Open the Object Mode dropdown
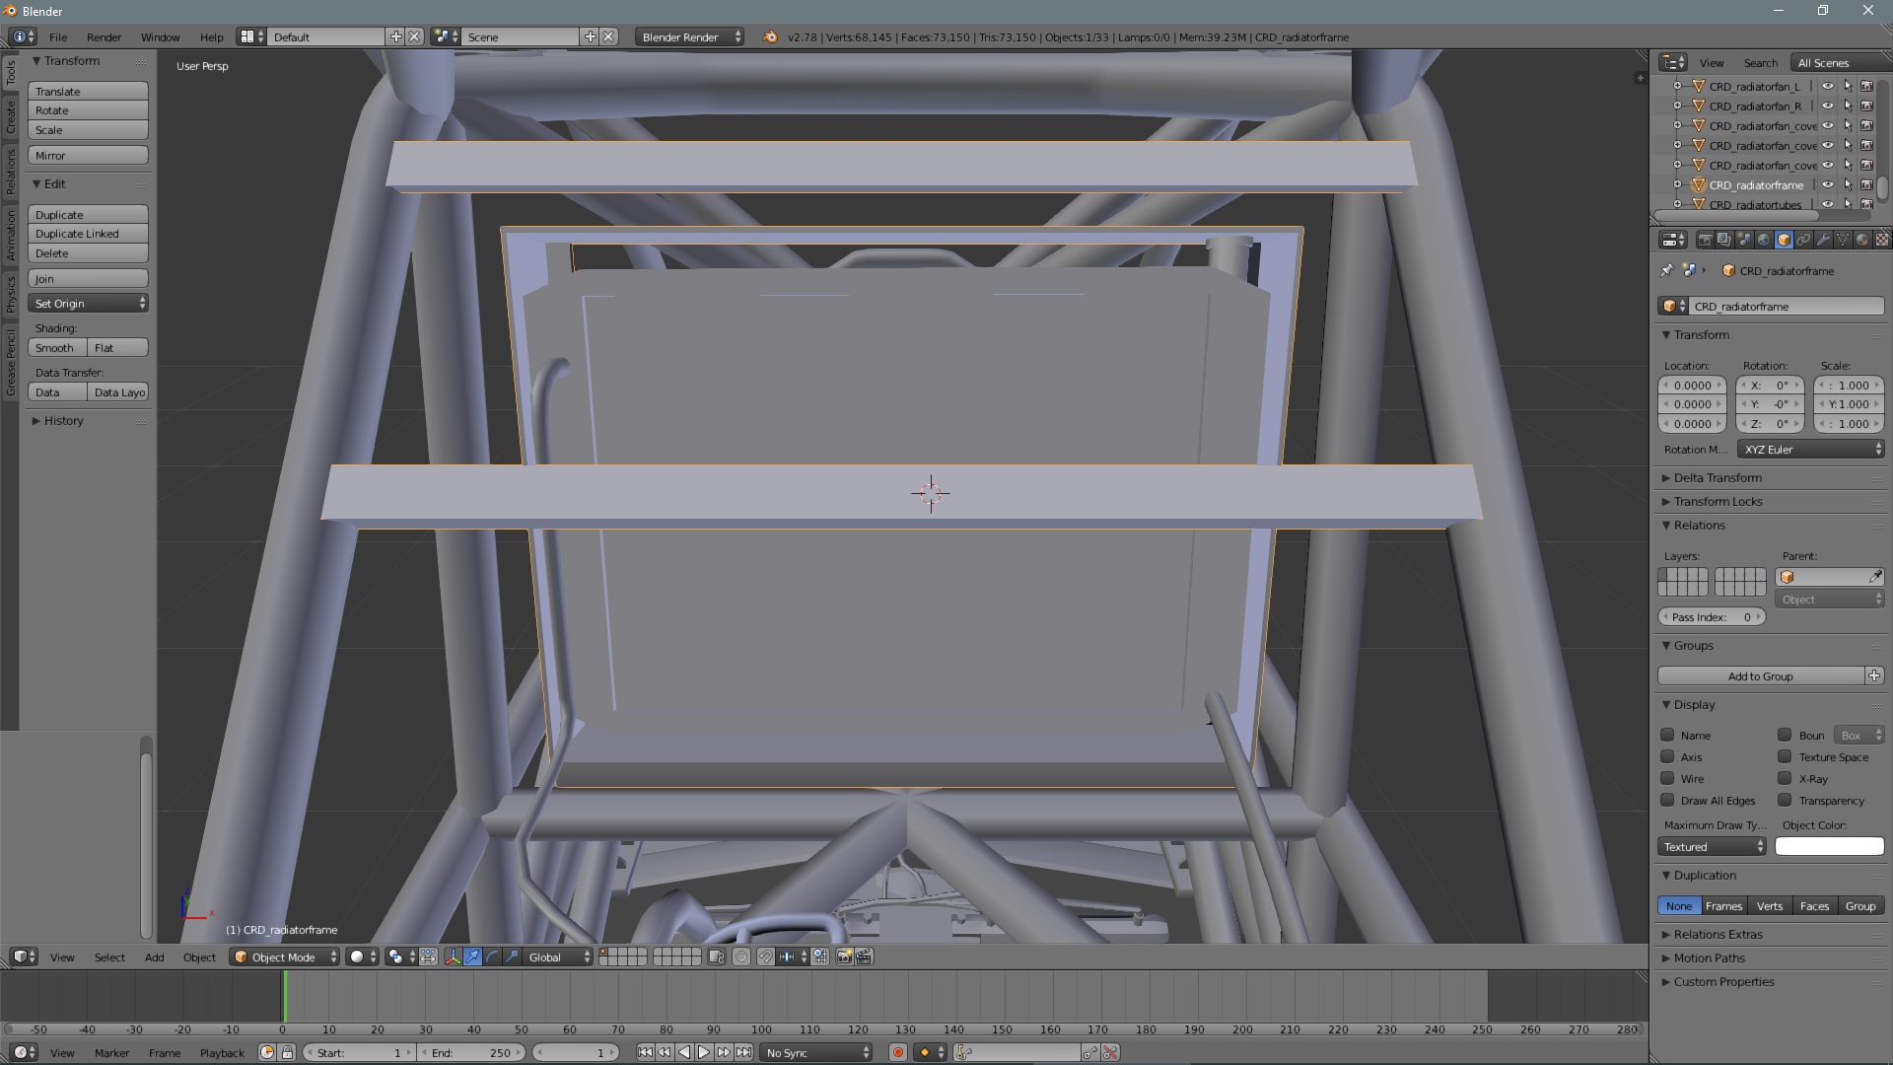1893x1065 pixels. click(x=285, y=957)
